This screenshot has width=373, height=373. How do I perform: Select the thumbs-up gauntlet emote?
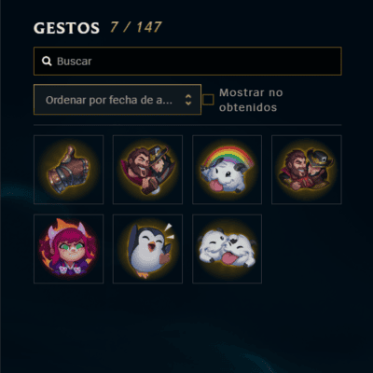tap(68, 170)
